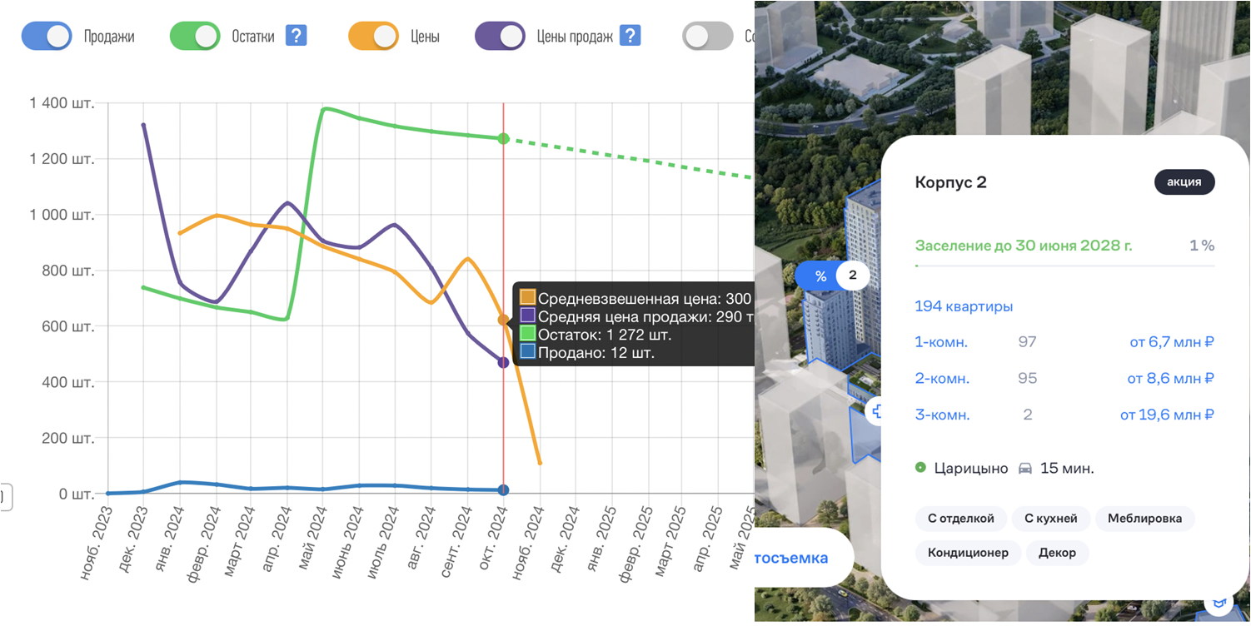This screenshot has height=631, width=1251.
Task: Open 2-комн. price from 8,6 млн
Action: (x=1170, y=379)
